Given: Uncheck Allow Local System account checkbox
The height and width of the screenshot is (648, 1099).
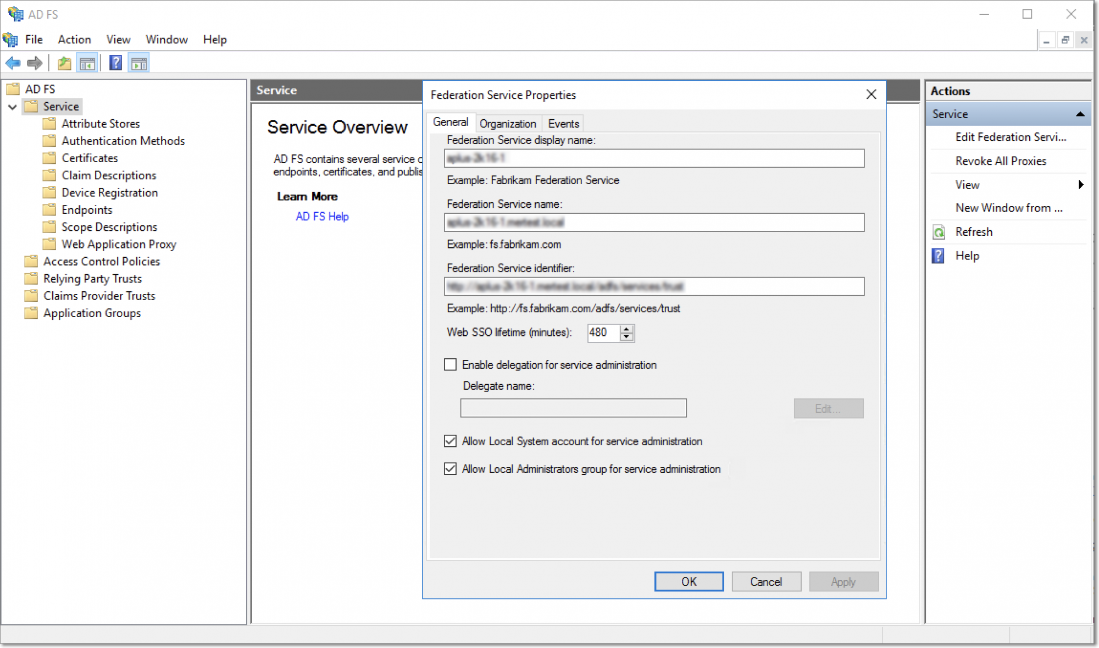Looking at the screenshot, I should [450, 441].
